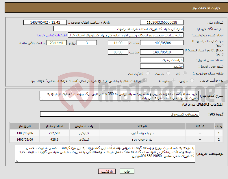This screenshot has height=179, width=228.
Task: Click the اطلاعات کالاهای مورد نیاز section heading
Action: (202, 105)
